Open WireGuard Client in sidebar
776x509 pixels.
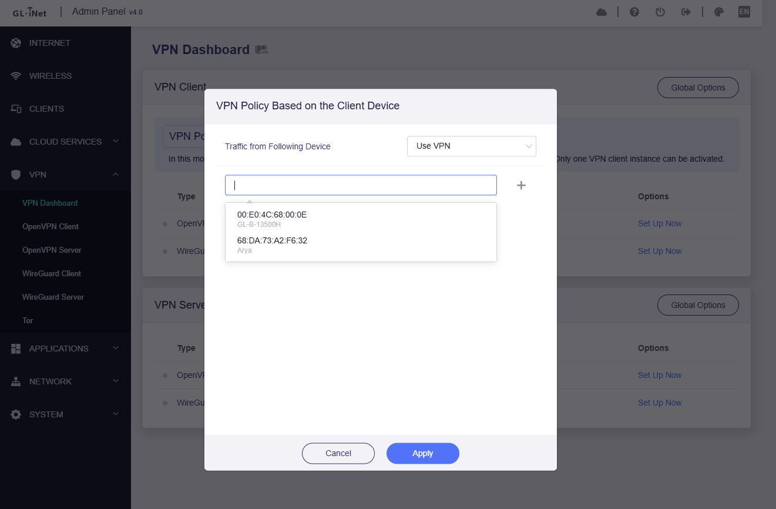(52, 273)
